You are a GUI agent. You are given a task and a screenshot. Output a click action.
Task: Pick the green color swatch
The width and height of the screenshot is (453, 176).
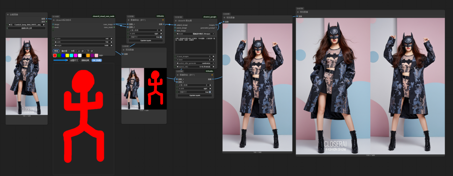pyautogui.click(x=59, y=55)
